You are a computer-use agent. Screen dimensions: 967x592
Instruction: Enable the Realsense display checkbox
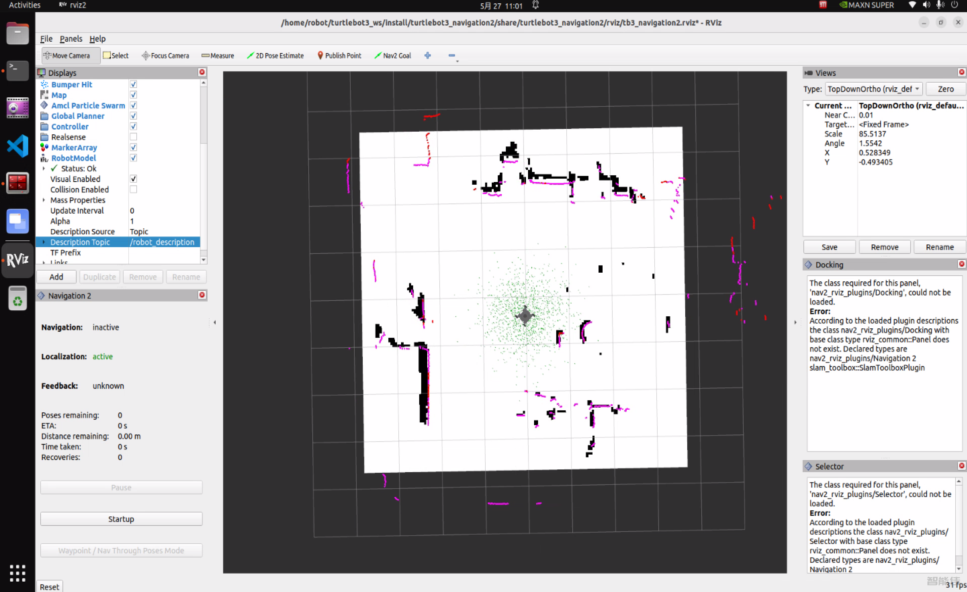pyautogui.click(x=133, y=137)
